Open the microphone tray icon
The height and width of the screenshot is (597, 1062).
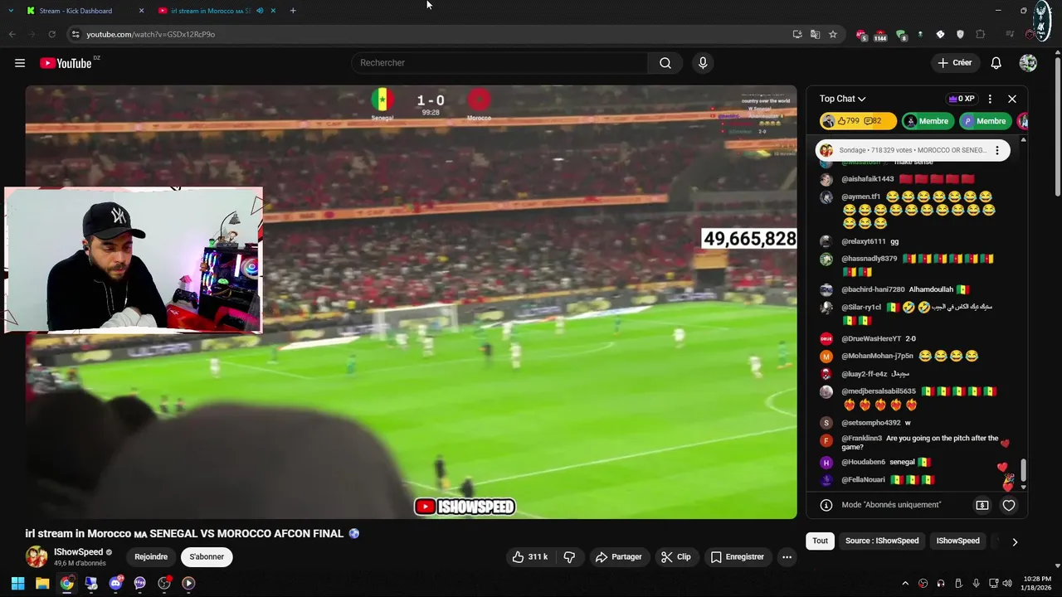click(x=977, y=583)
